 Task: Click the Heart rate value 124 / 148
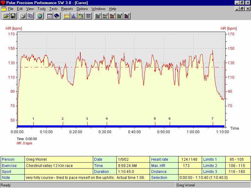[x=190, y=159]
